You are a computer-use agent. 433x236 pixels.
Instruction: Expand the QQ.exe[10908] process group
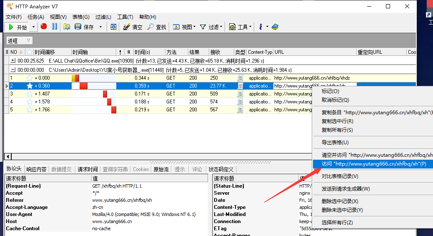[13, 60]
